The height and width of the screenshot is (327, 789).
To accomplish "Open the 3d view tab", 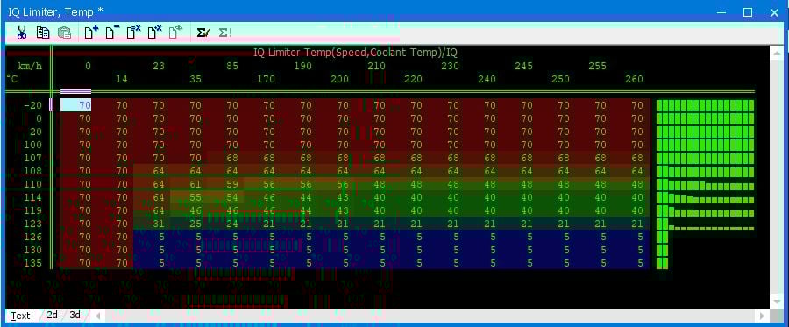I will pos(75,315).
